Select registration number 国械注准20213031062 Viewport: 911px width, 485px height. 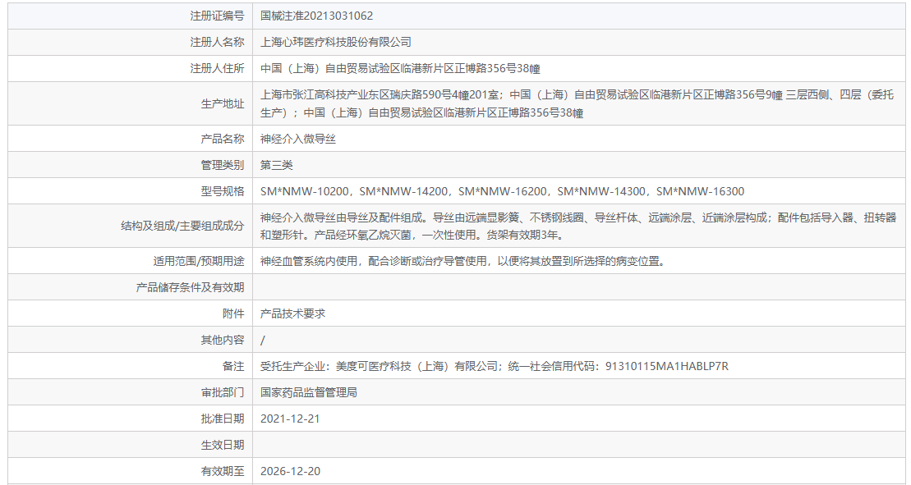(x=316, y=16)
